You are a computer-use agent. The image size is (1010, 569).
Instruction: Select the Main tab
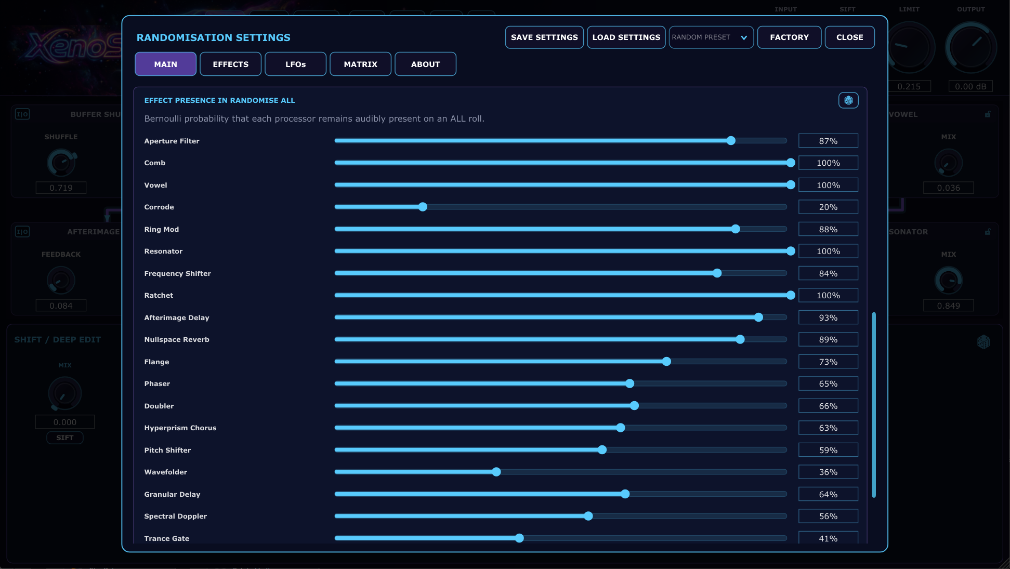coord(165,64)
